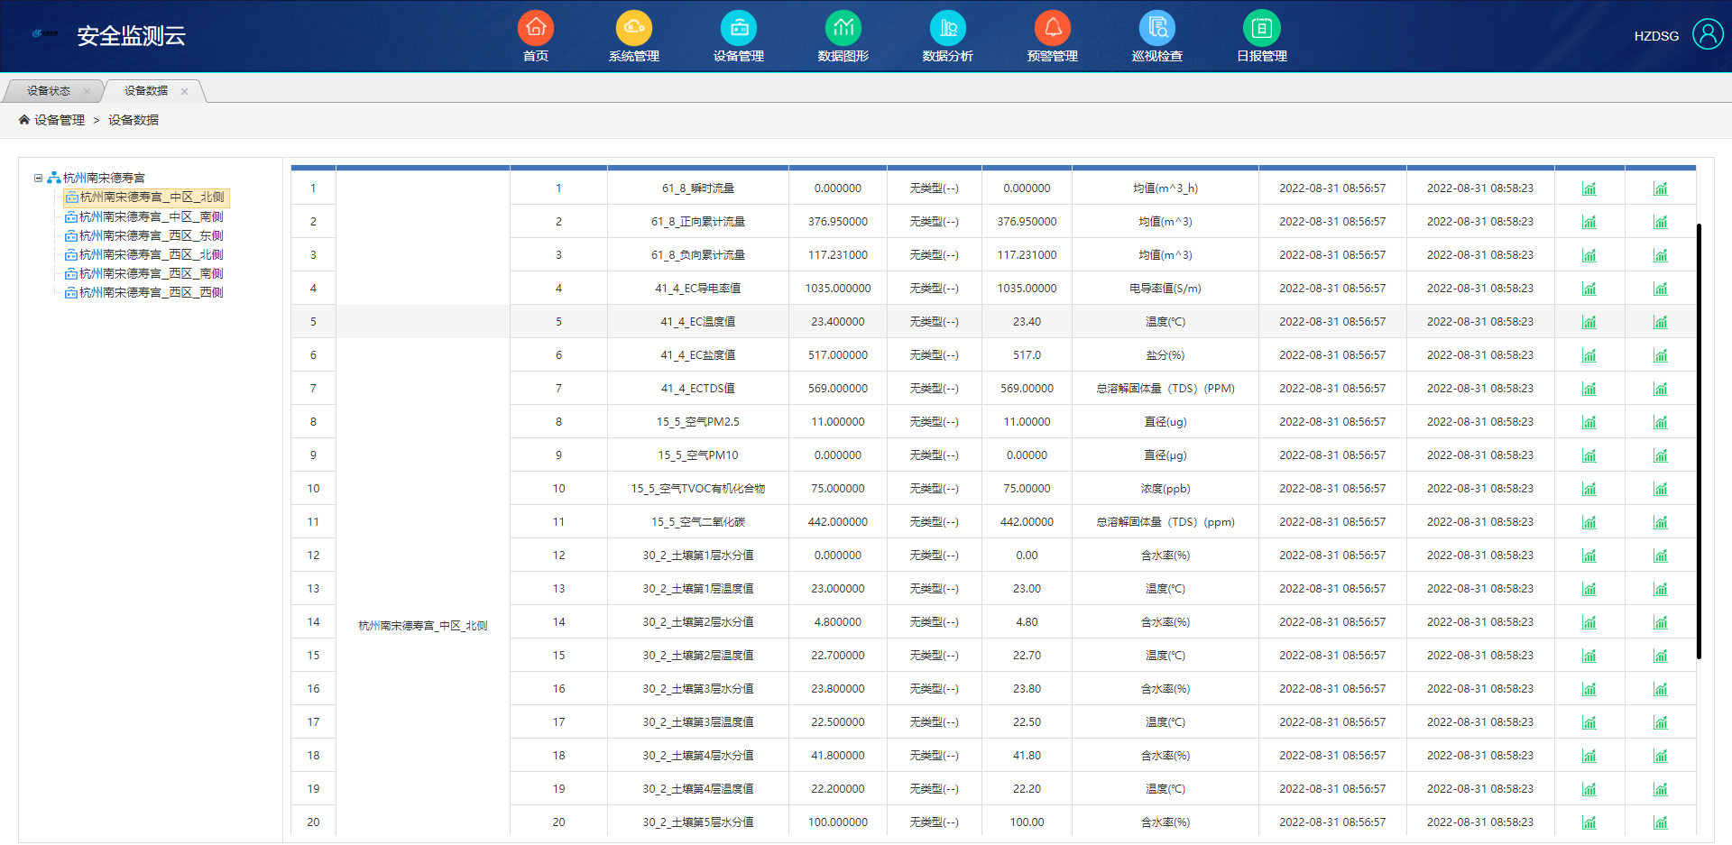Click first chart icon for 30_2_土壤第4层水分值 row
Viewport: 1732px width, 845px height.
1589,756
